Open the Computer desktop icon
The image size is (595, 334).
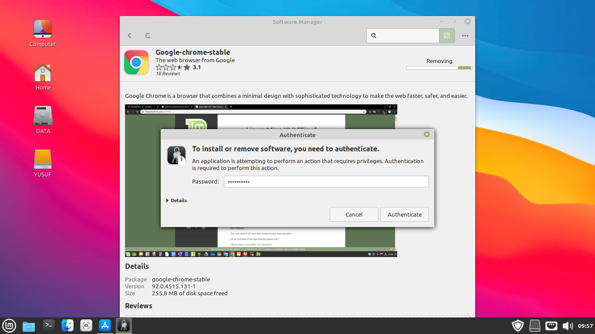click(x=43, y=33)
